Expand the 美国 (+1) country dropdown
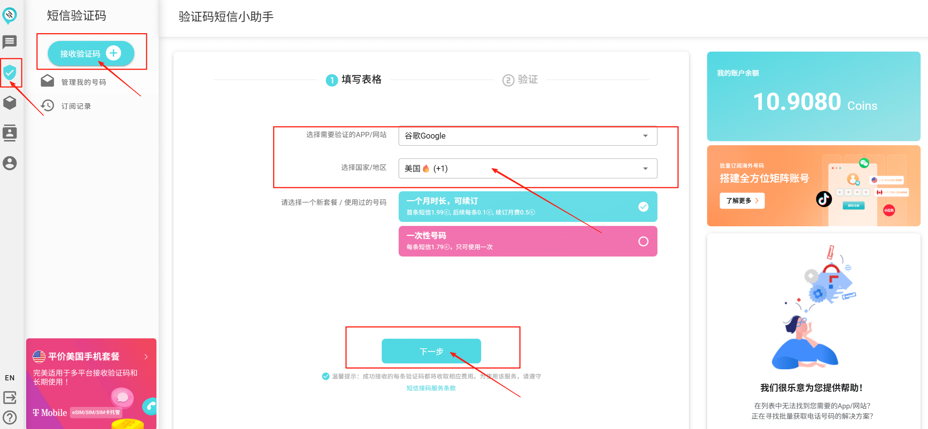This screenshot has width=928, height=429. pyautogui.click(x=528, y=168)
